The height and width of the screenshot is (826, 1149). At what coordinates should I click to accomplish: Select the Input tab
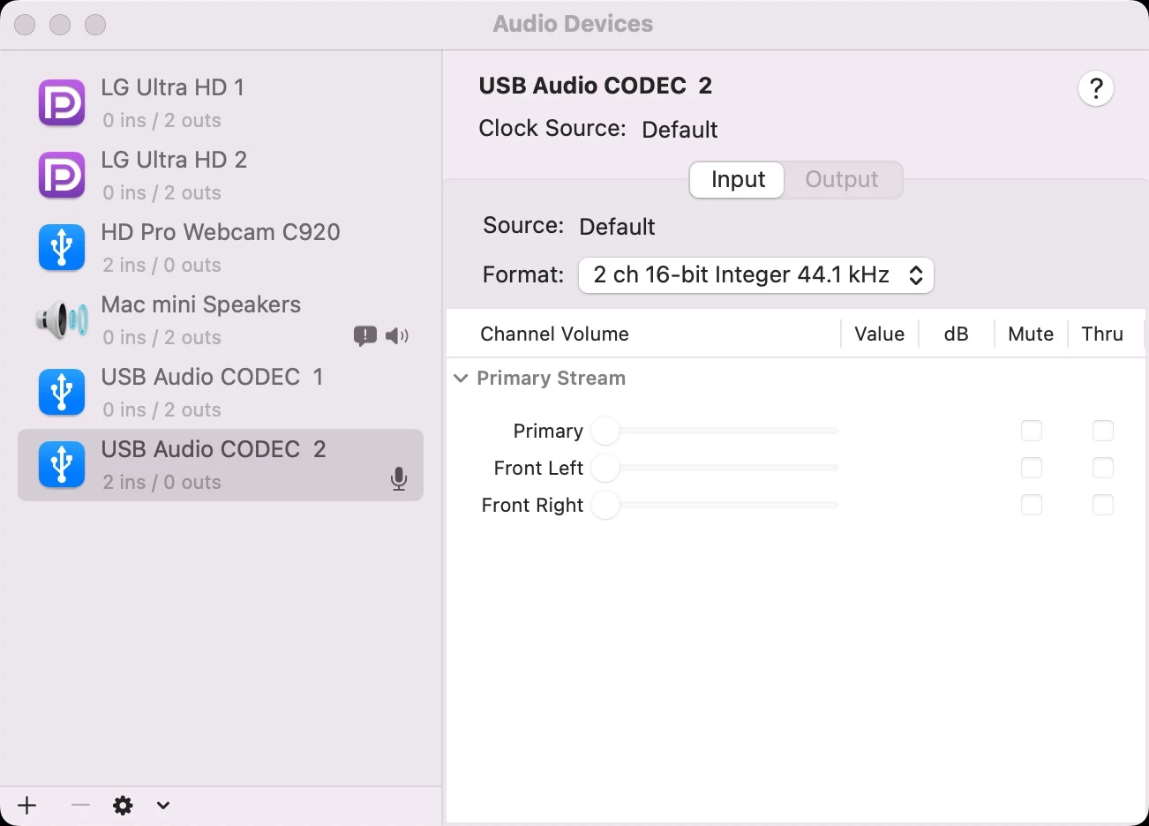[738, 180]
